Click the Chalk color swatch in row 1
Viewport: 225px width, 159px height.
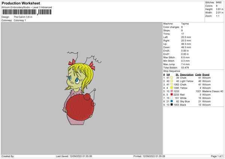172,78
